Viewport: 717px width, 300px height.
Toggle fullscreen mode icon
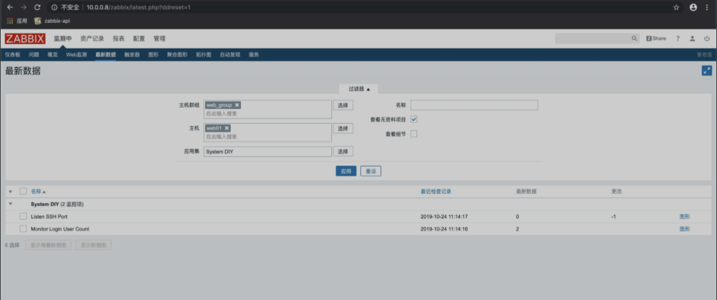pos(707,70)
